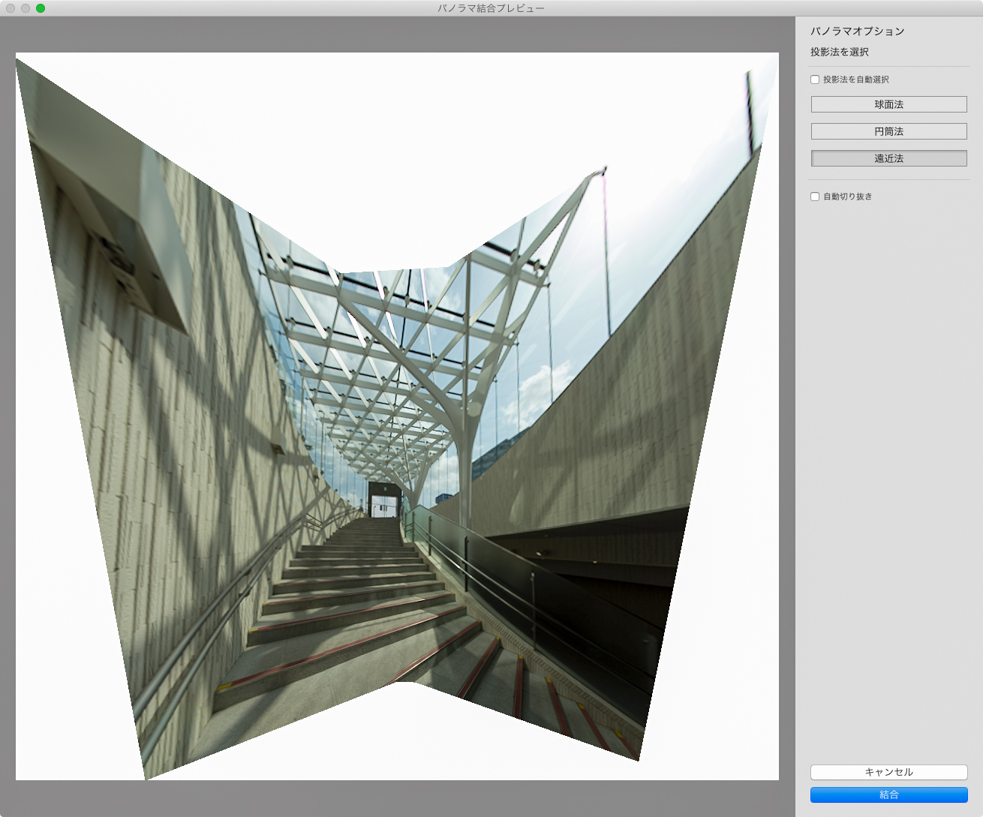Click the green full-screen window button
The image size is (983, 817).
[41, 8]
